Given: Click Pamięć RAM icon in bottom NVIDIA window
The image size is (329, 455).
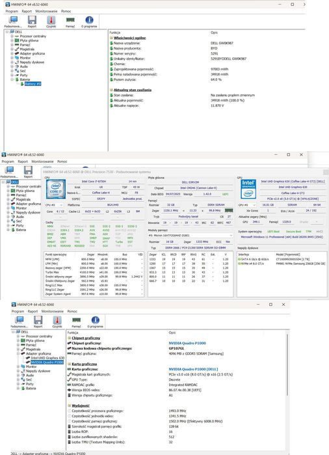Looking at the screenshot, I should pos(76,322).
